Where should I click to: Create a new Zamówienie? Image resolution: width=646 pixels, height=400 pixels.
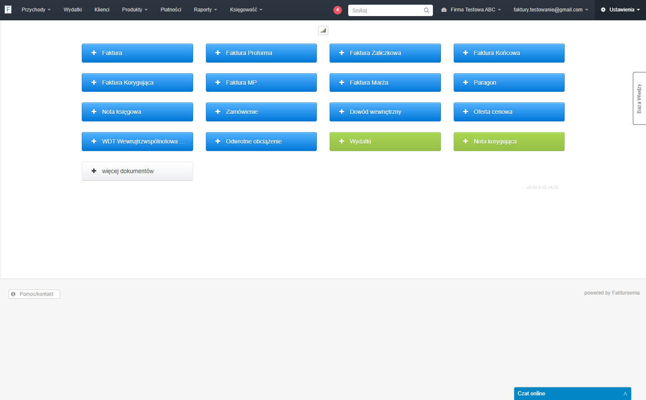pyautogui.click(x=261, y=112)
